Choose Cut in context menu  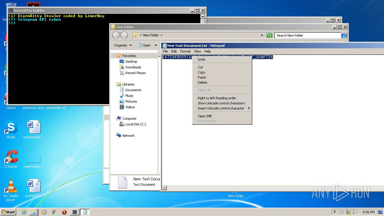(x=222, y=67)
